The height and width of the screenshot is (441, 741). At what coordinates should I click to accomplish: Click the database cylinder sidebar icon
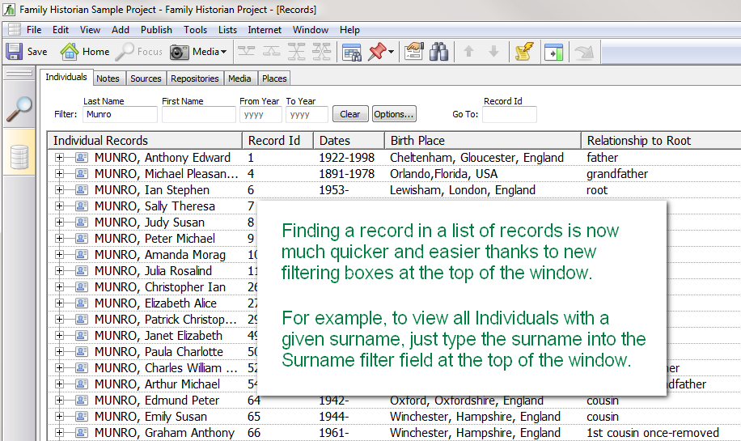pyautogui.click(x=19, y=158)
